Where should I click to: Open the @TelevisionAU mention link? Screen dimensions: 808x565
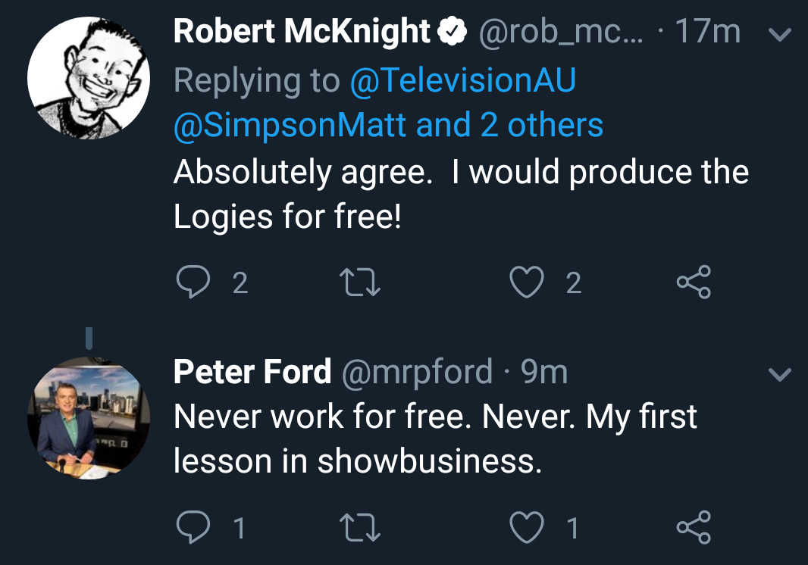(462, 80)
